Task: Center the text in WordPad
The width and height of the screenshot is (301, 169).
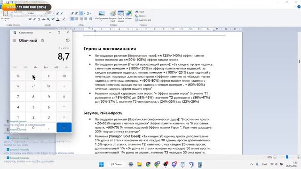Action: point(77,19)
